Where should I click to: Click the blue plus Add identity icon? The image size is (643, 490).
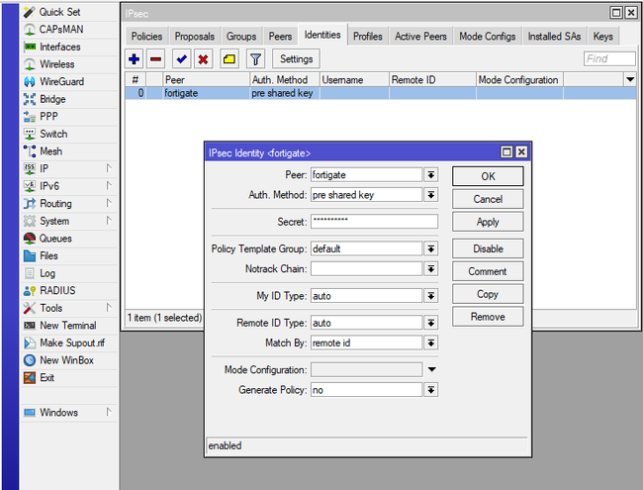(135, 59)
